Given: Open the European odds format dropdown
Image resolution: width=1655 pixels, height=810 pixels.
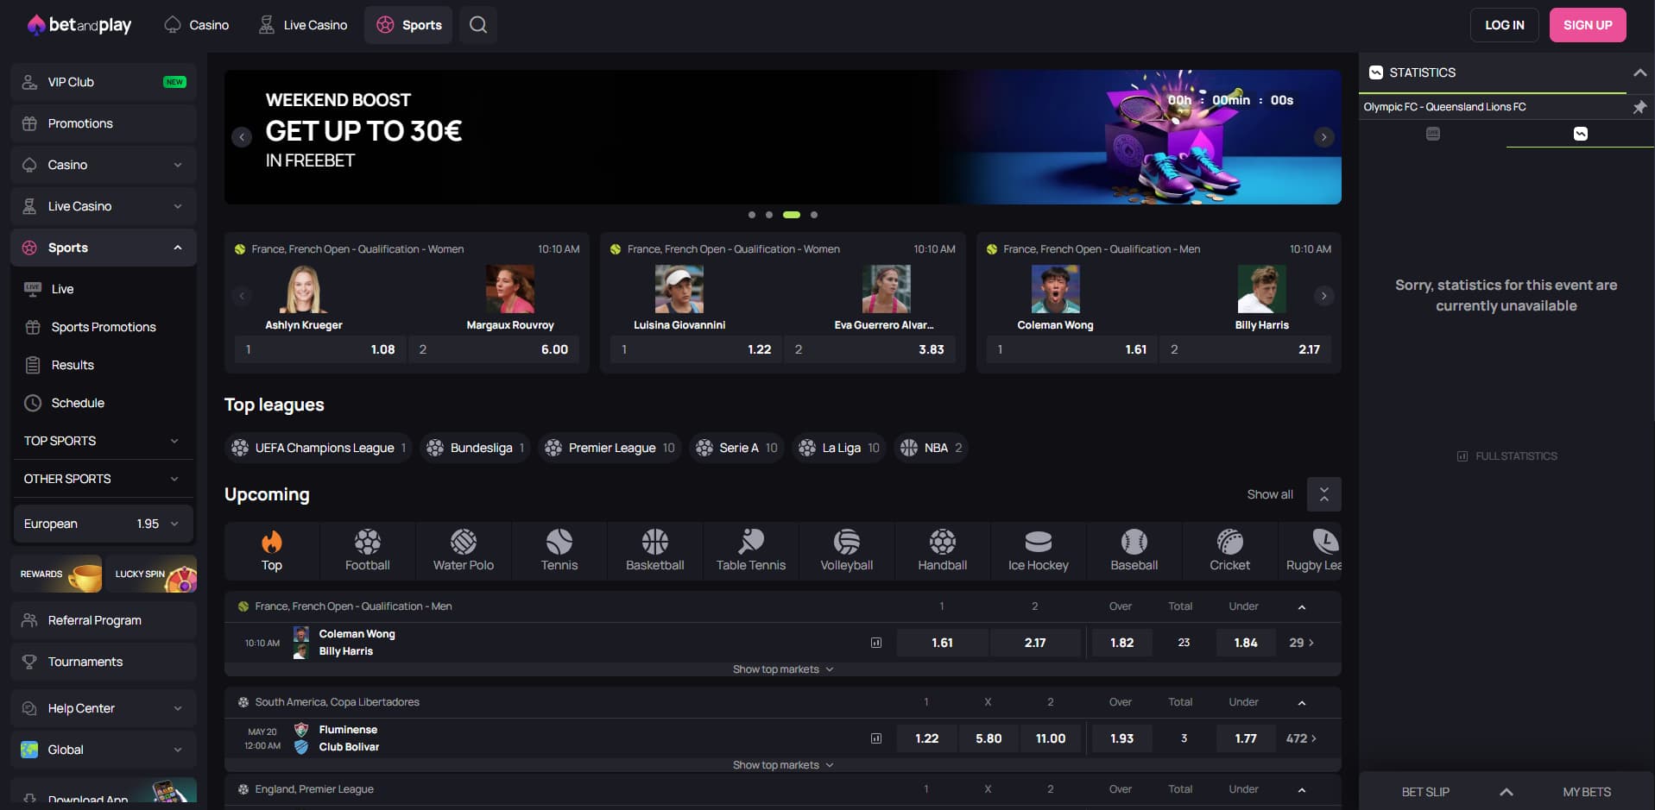Looking at the screenshot, I should click(x=103, y=524).
